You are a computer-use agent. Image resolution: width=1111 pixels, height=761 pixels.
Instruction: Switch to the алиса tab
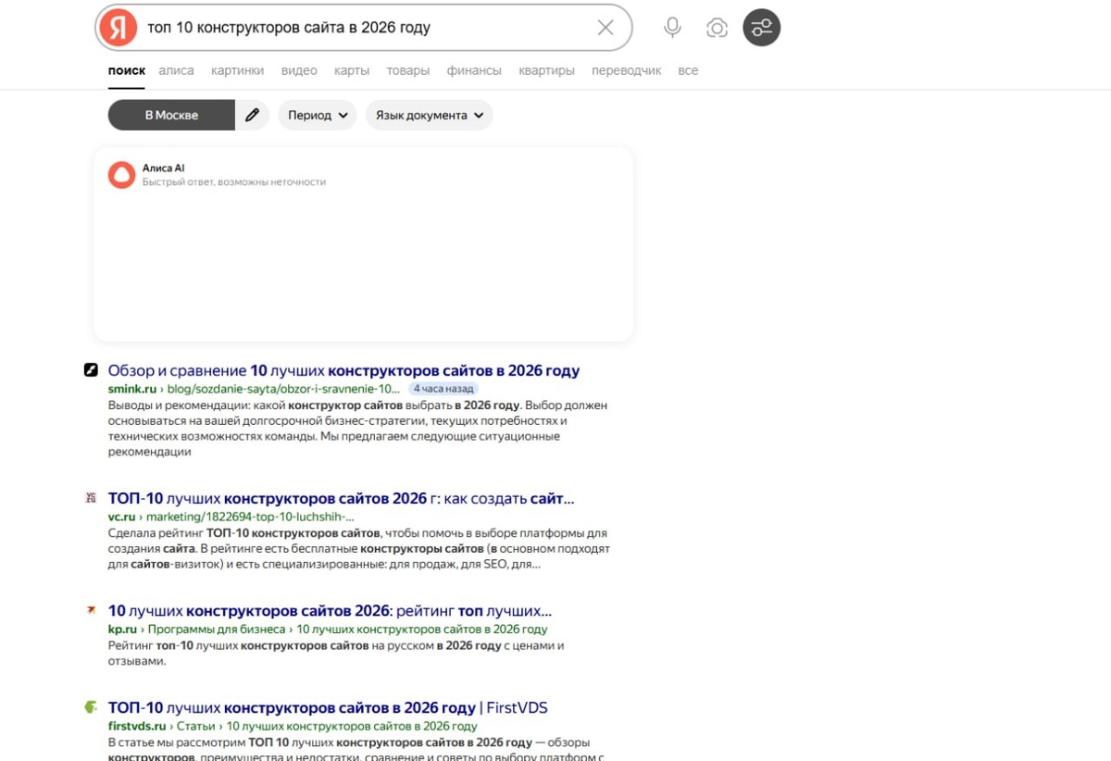pos(176,70)
